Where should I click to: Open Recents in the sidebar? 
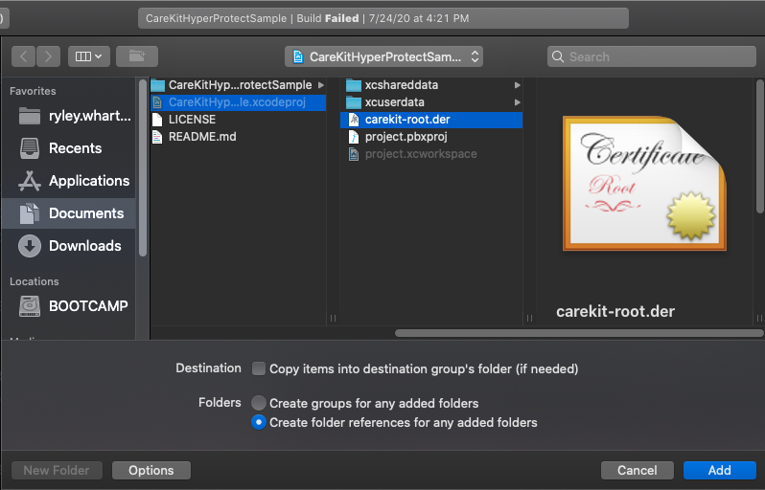point(68,148)
